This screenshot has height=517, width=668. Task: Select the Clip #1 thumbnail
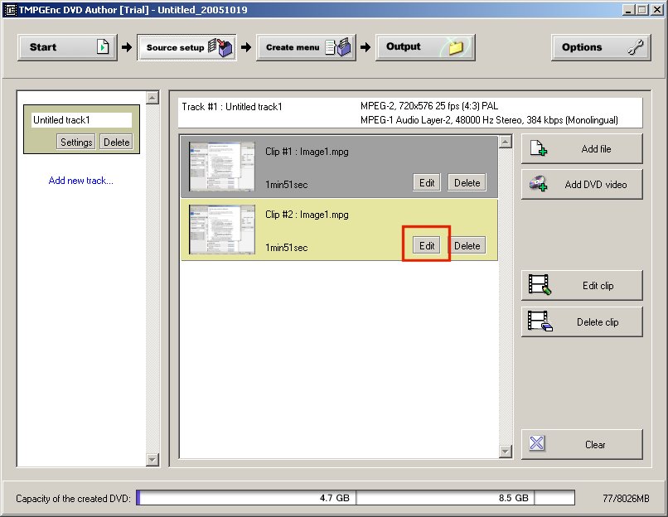pyautogui.click(x=222, y=167)
